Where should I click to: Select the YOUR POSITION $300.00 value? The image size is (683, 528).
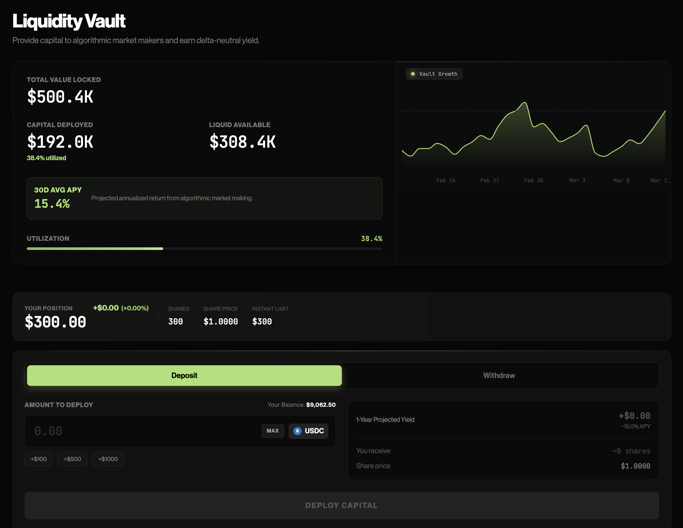[x=56, y=321]
